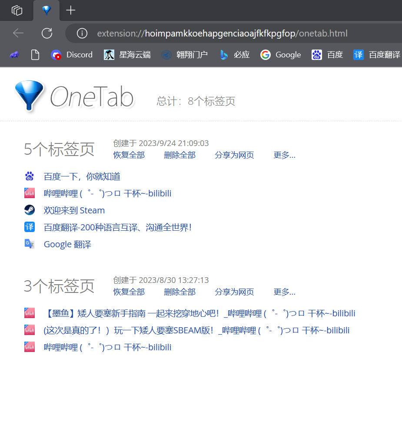Open the Google bookmark
This screenshot has height=445, width=402.
281,55
